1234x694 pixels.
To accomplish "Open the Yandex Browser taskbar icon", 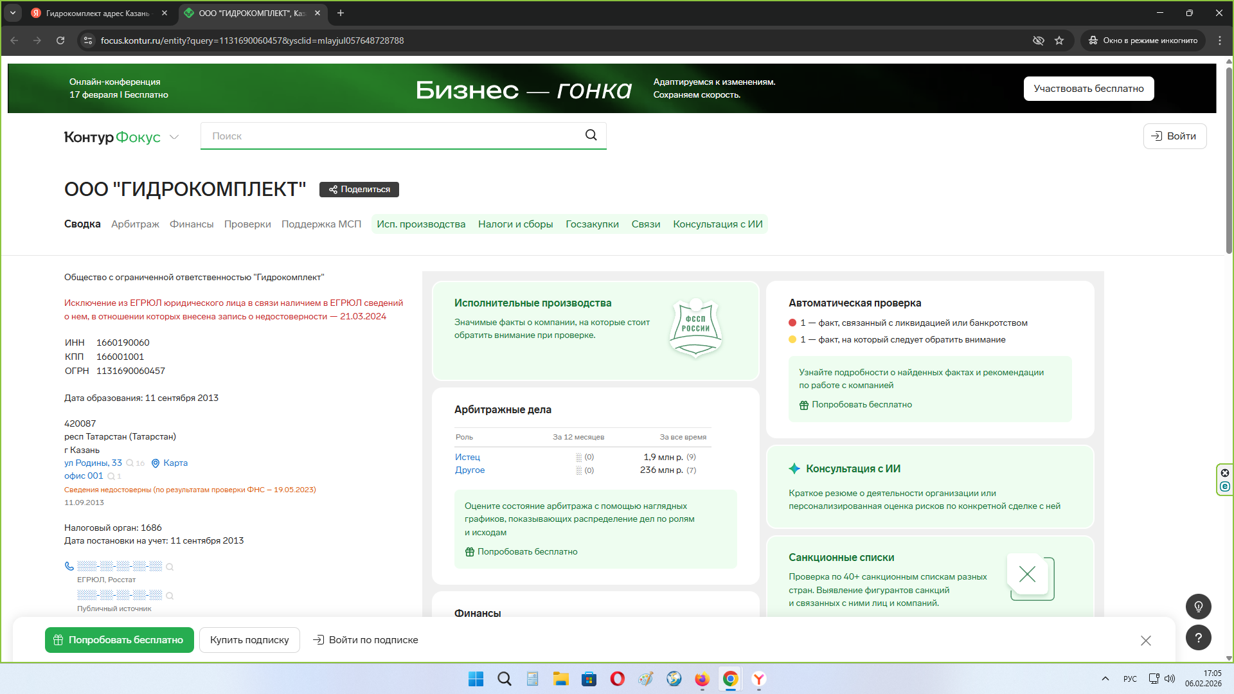I will point(759,679).
